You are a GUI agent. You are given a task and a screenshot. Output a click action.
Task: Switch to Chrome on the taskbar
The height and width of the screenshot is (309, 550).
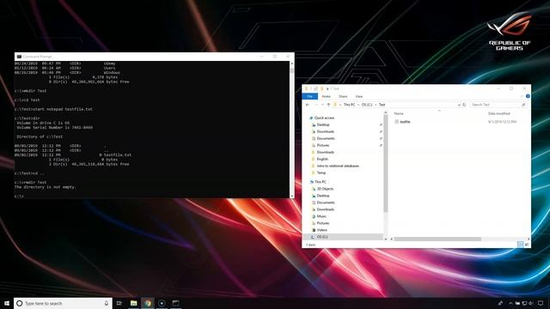click(x=148, y=303)
